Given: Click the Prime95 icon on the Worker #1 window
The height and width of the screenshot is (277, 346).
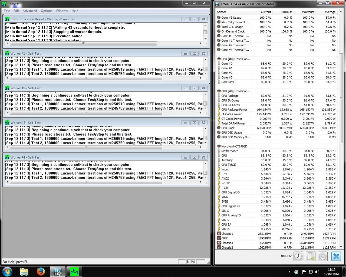Looking at the screenshot, I should (x=7, y=54).
